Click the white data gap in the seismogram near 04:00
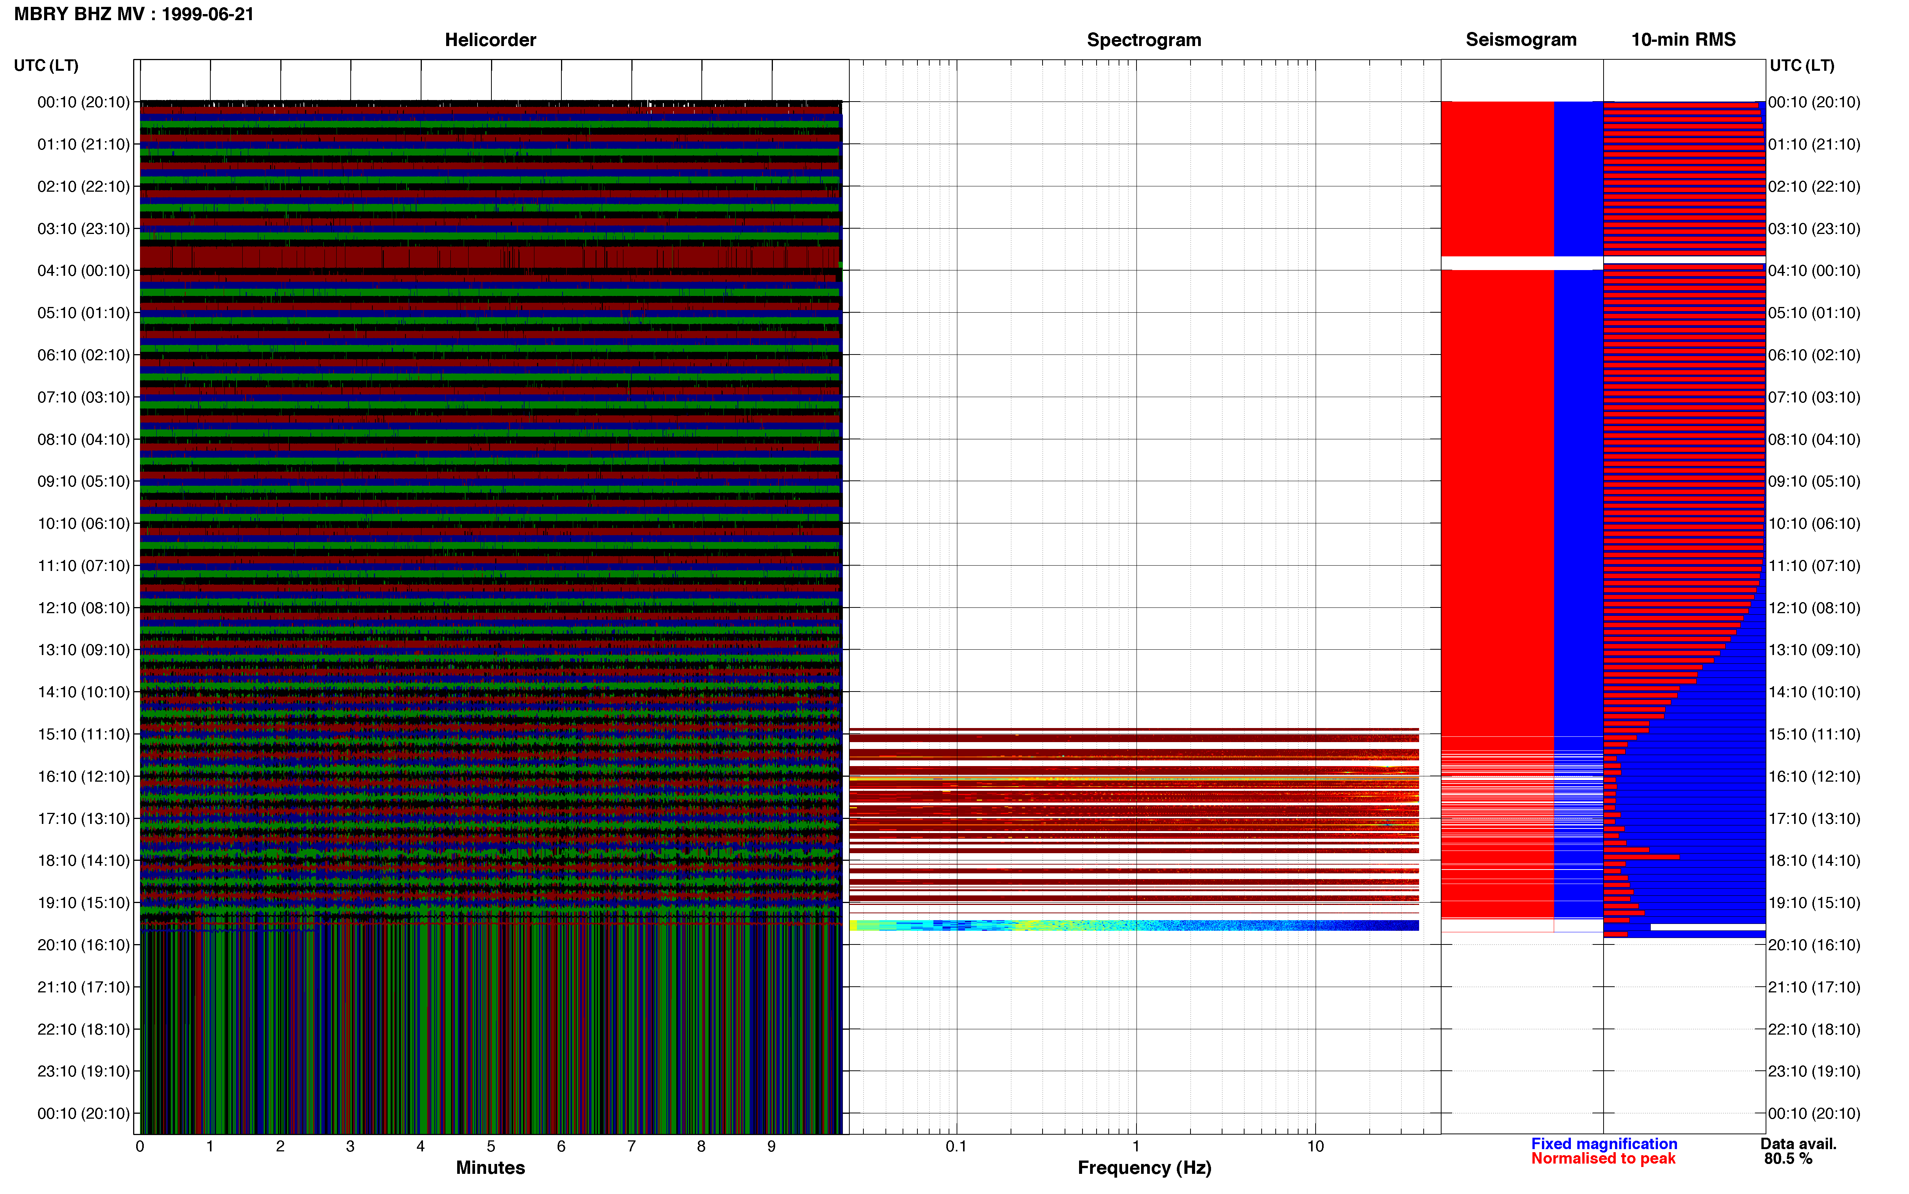1909x1194 pixels. pos(1521,263)
